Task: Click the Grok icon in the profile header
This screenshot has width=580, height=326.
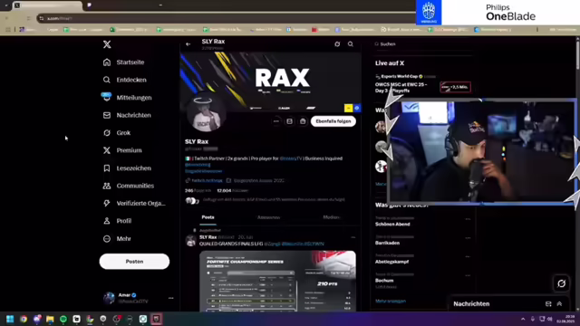Action: click(x=337, y=44)
